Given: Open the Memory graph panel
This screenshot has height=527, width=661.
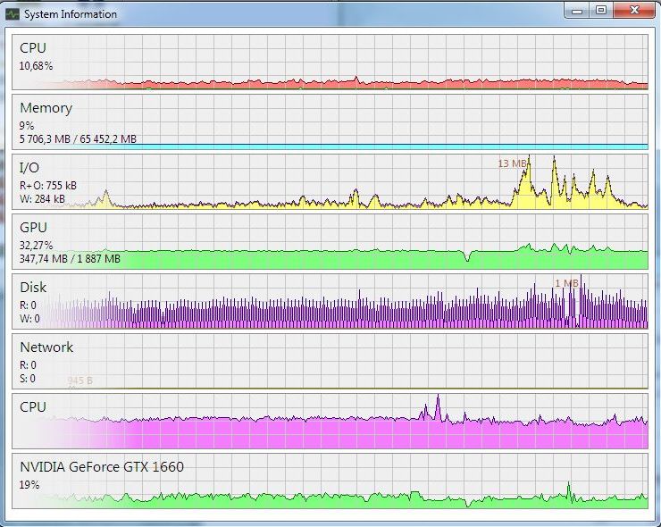Looking at the screenshot, I should point(330,121).
